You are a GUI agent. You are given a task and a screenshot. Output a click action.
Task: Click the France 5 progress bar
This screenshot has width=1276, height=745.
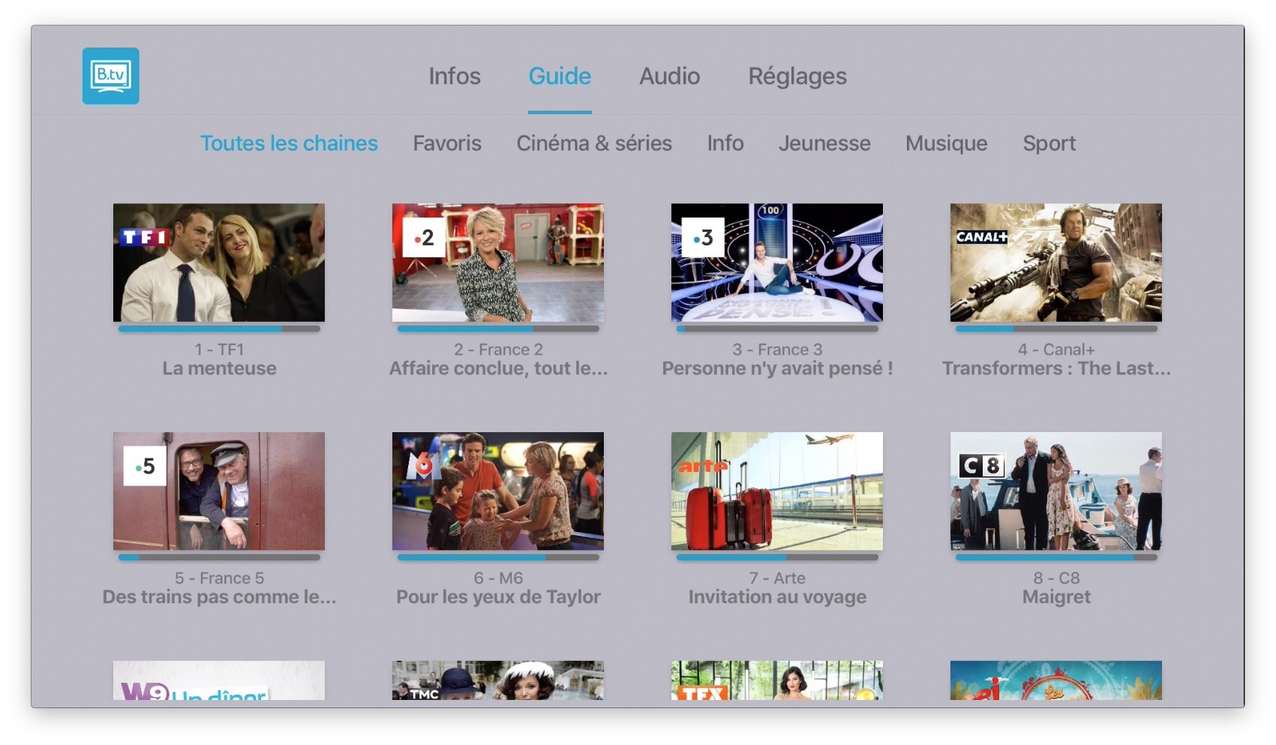tap(219, 557)
